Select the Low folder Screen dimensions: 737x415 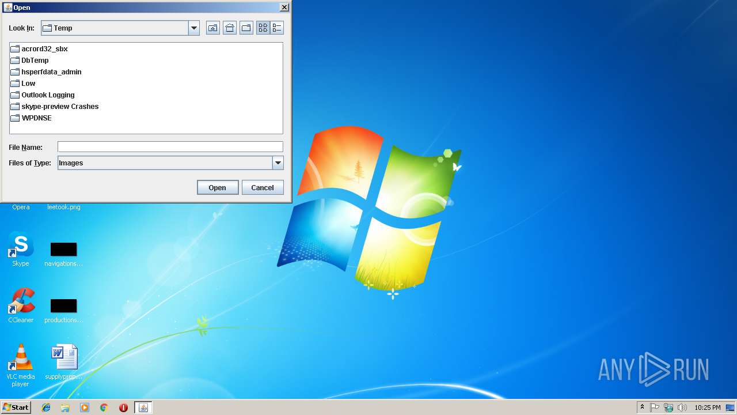click(23, 84)
